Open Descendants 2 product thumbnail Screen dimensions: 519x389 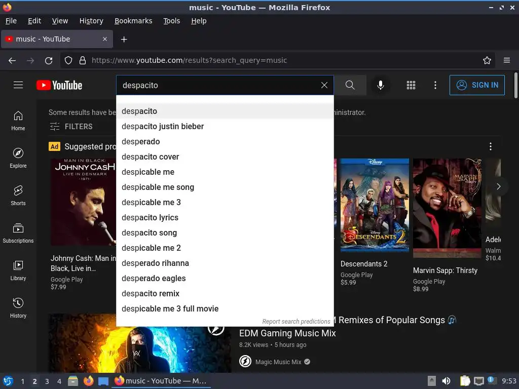tap(375, 205)
